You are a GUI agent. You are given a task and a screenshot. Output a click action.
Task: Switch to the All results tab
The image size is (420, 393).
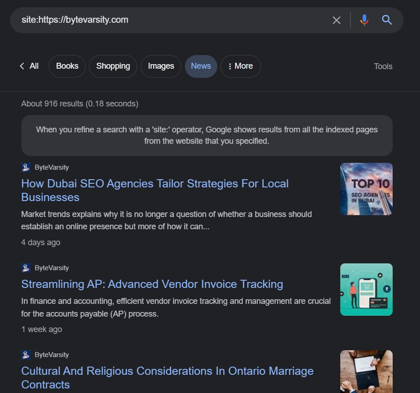(34, 66)
